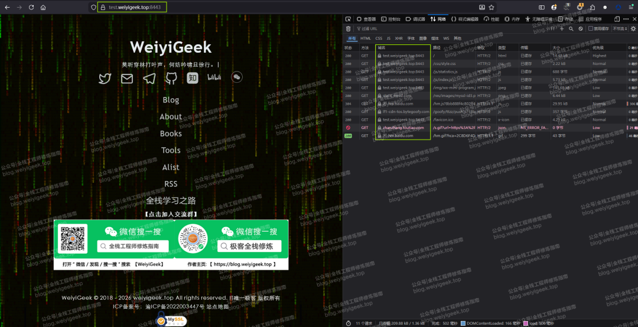The height and width of the screenshot is (327, 638).
Task: Switch to the 内存 memory tab
Action: [512, 19]
